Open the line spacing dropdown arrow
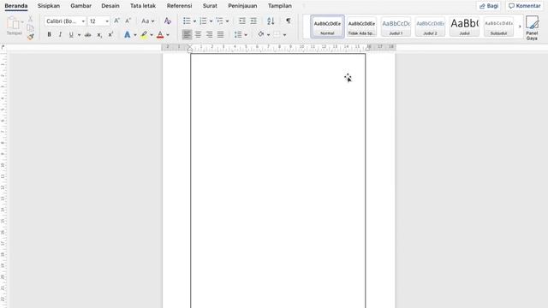548x308 pixels. click(246, 35)
